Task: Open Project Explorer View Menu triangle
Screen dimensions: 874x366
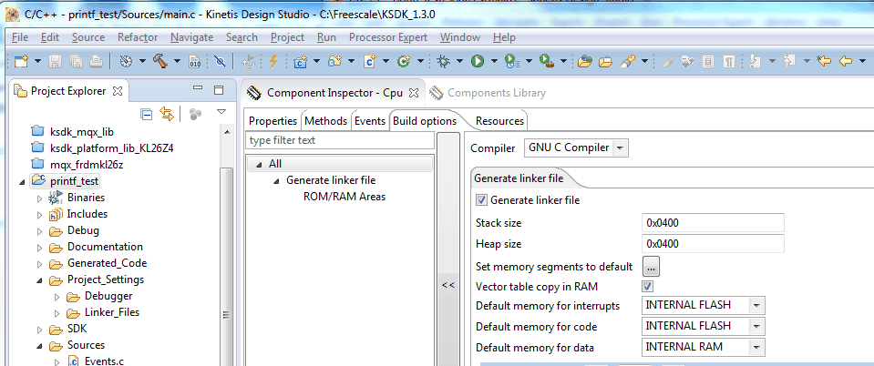Action: point(221,111)
